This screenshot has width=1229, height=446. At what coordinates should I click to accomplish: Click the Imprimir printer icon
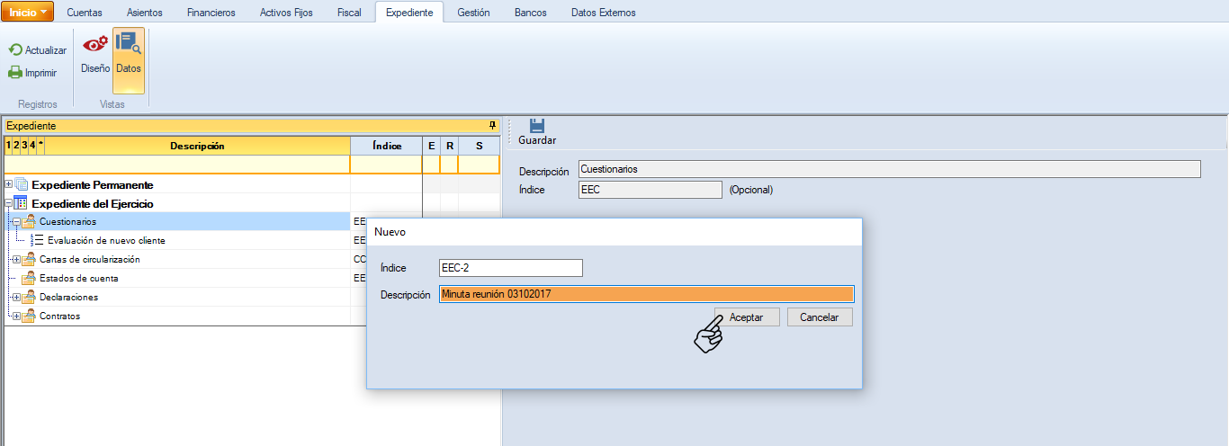click(15, 73)
